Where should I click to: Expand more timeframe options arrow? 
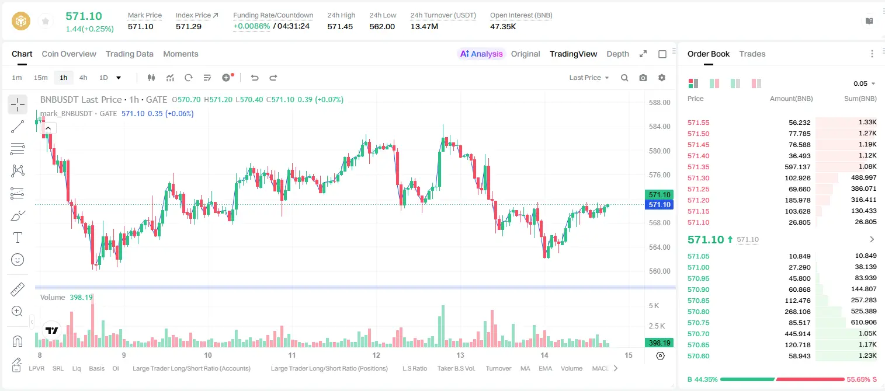[x=119, y=78]
